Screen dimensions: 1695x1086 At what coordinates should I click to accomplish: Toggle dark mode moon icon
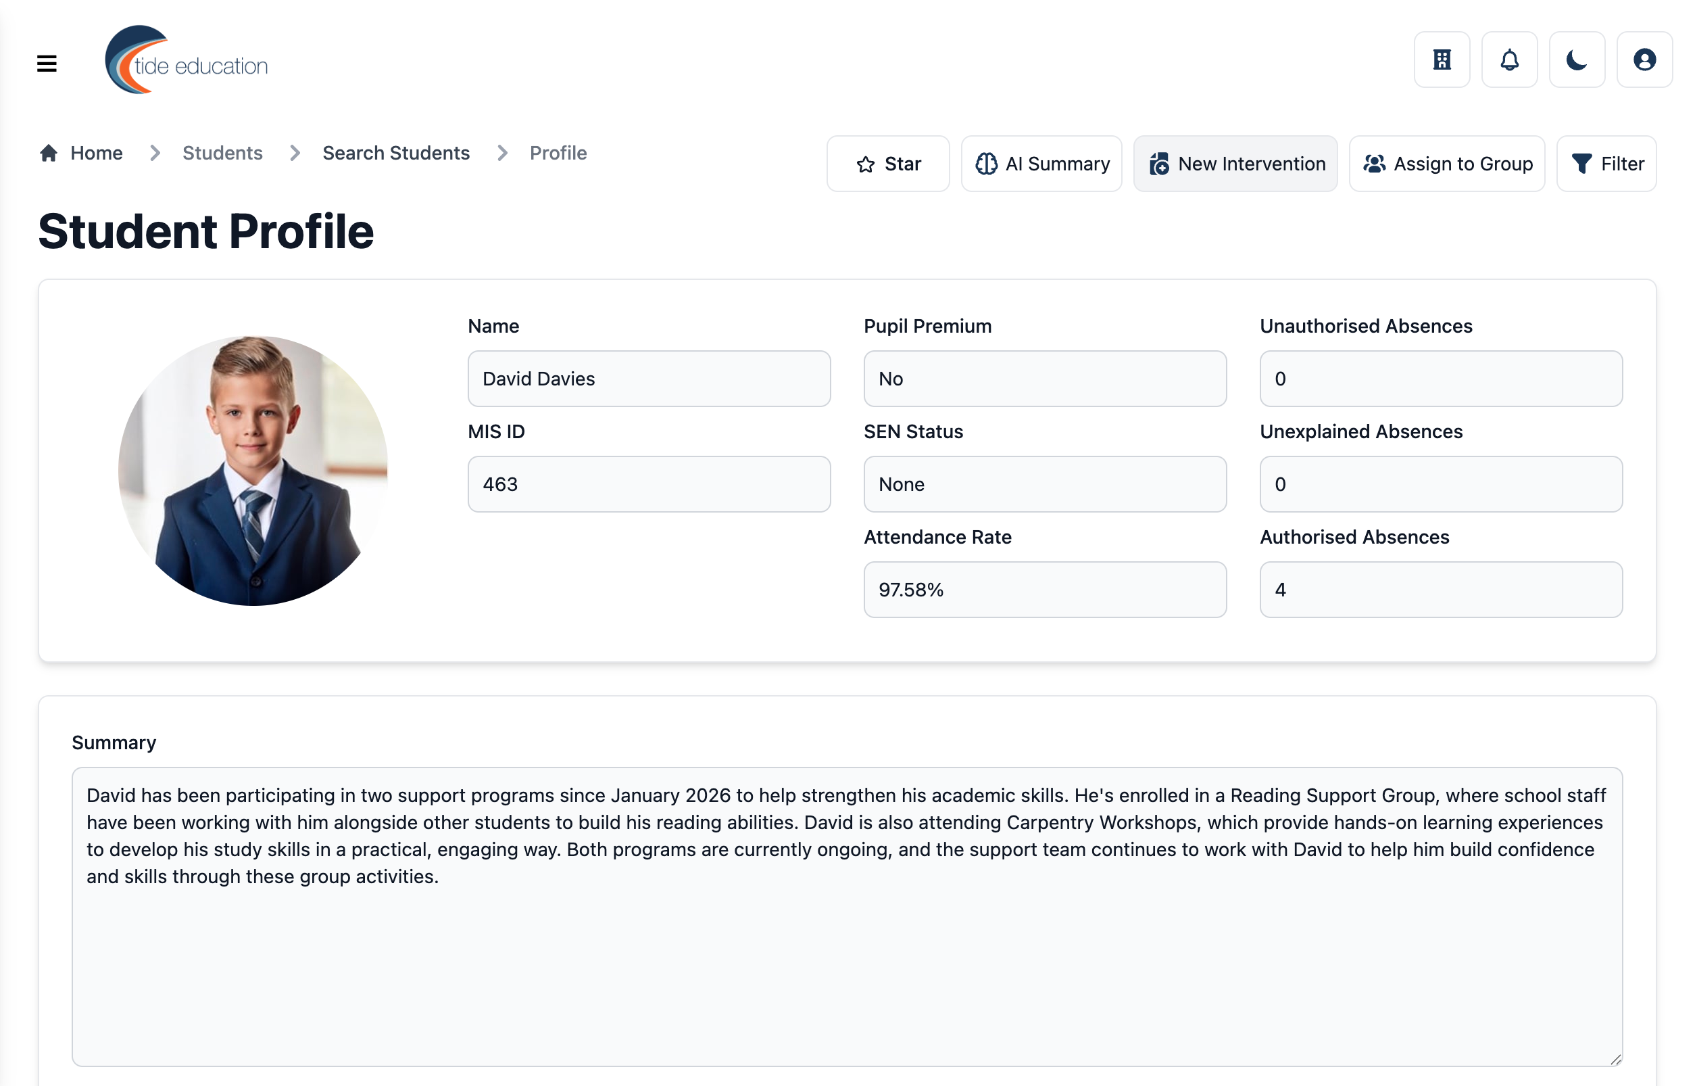point(1577,60)
